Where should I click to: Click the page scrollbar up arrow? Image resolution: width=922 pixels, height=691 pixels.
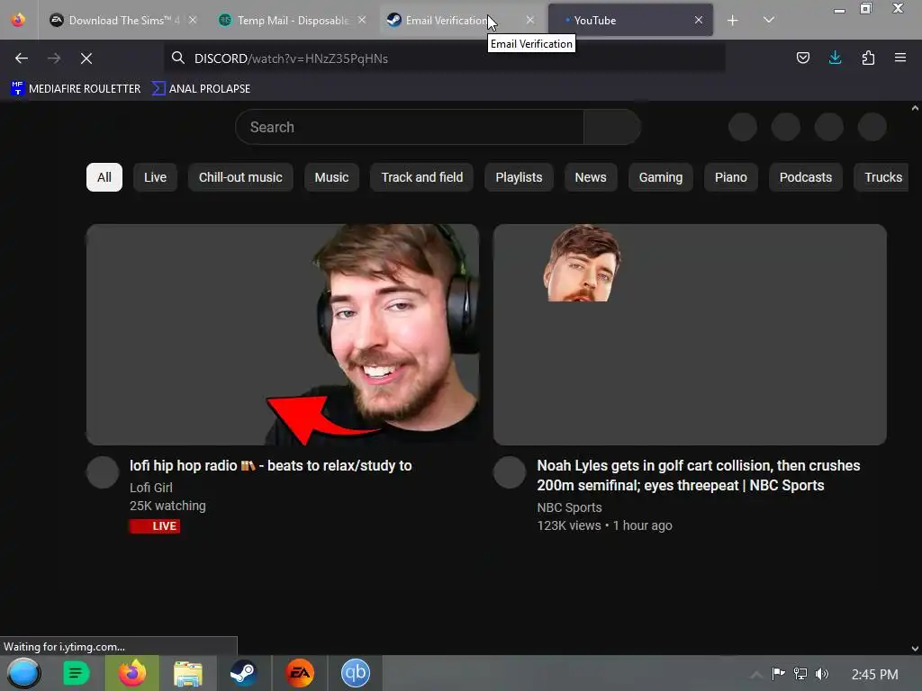coord(915,108)
